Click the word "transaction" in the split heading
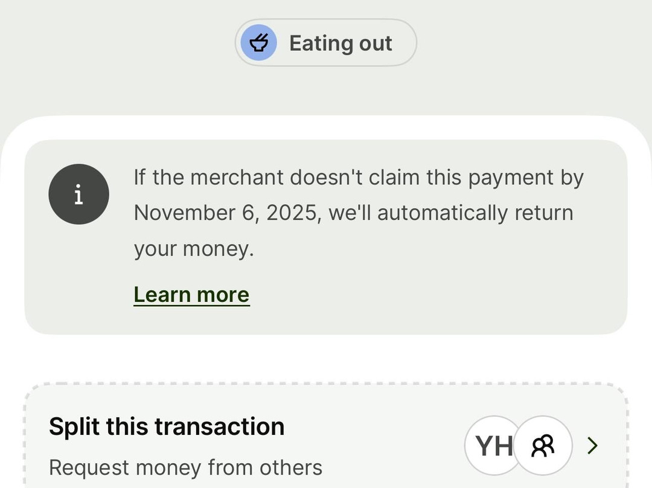This screenshot has width=652, height=488. click(x=219, y=426)
